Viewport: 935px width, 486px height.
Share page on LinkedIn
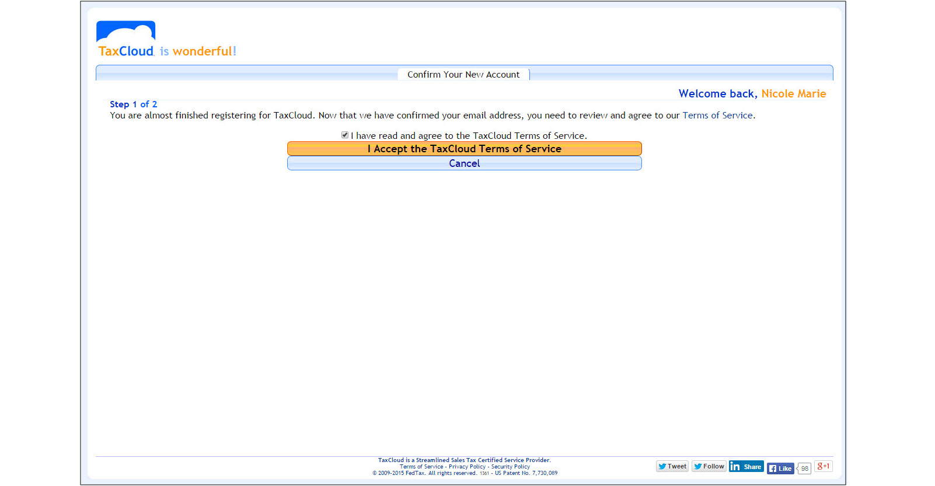746,466
